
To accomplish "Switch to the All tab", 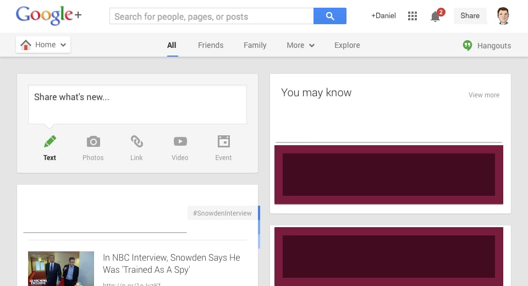I will tap(172, 45).
